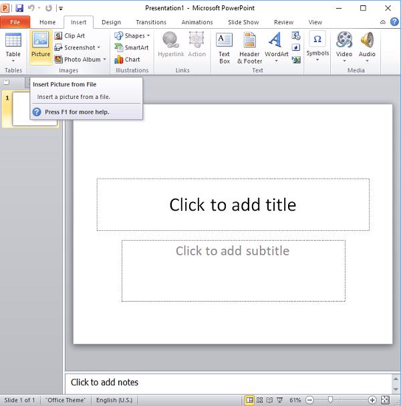The width and height of the screenshot is (401, 406).
Task: Switch to the Home tab
Action: point(47,22)
